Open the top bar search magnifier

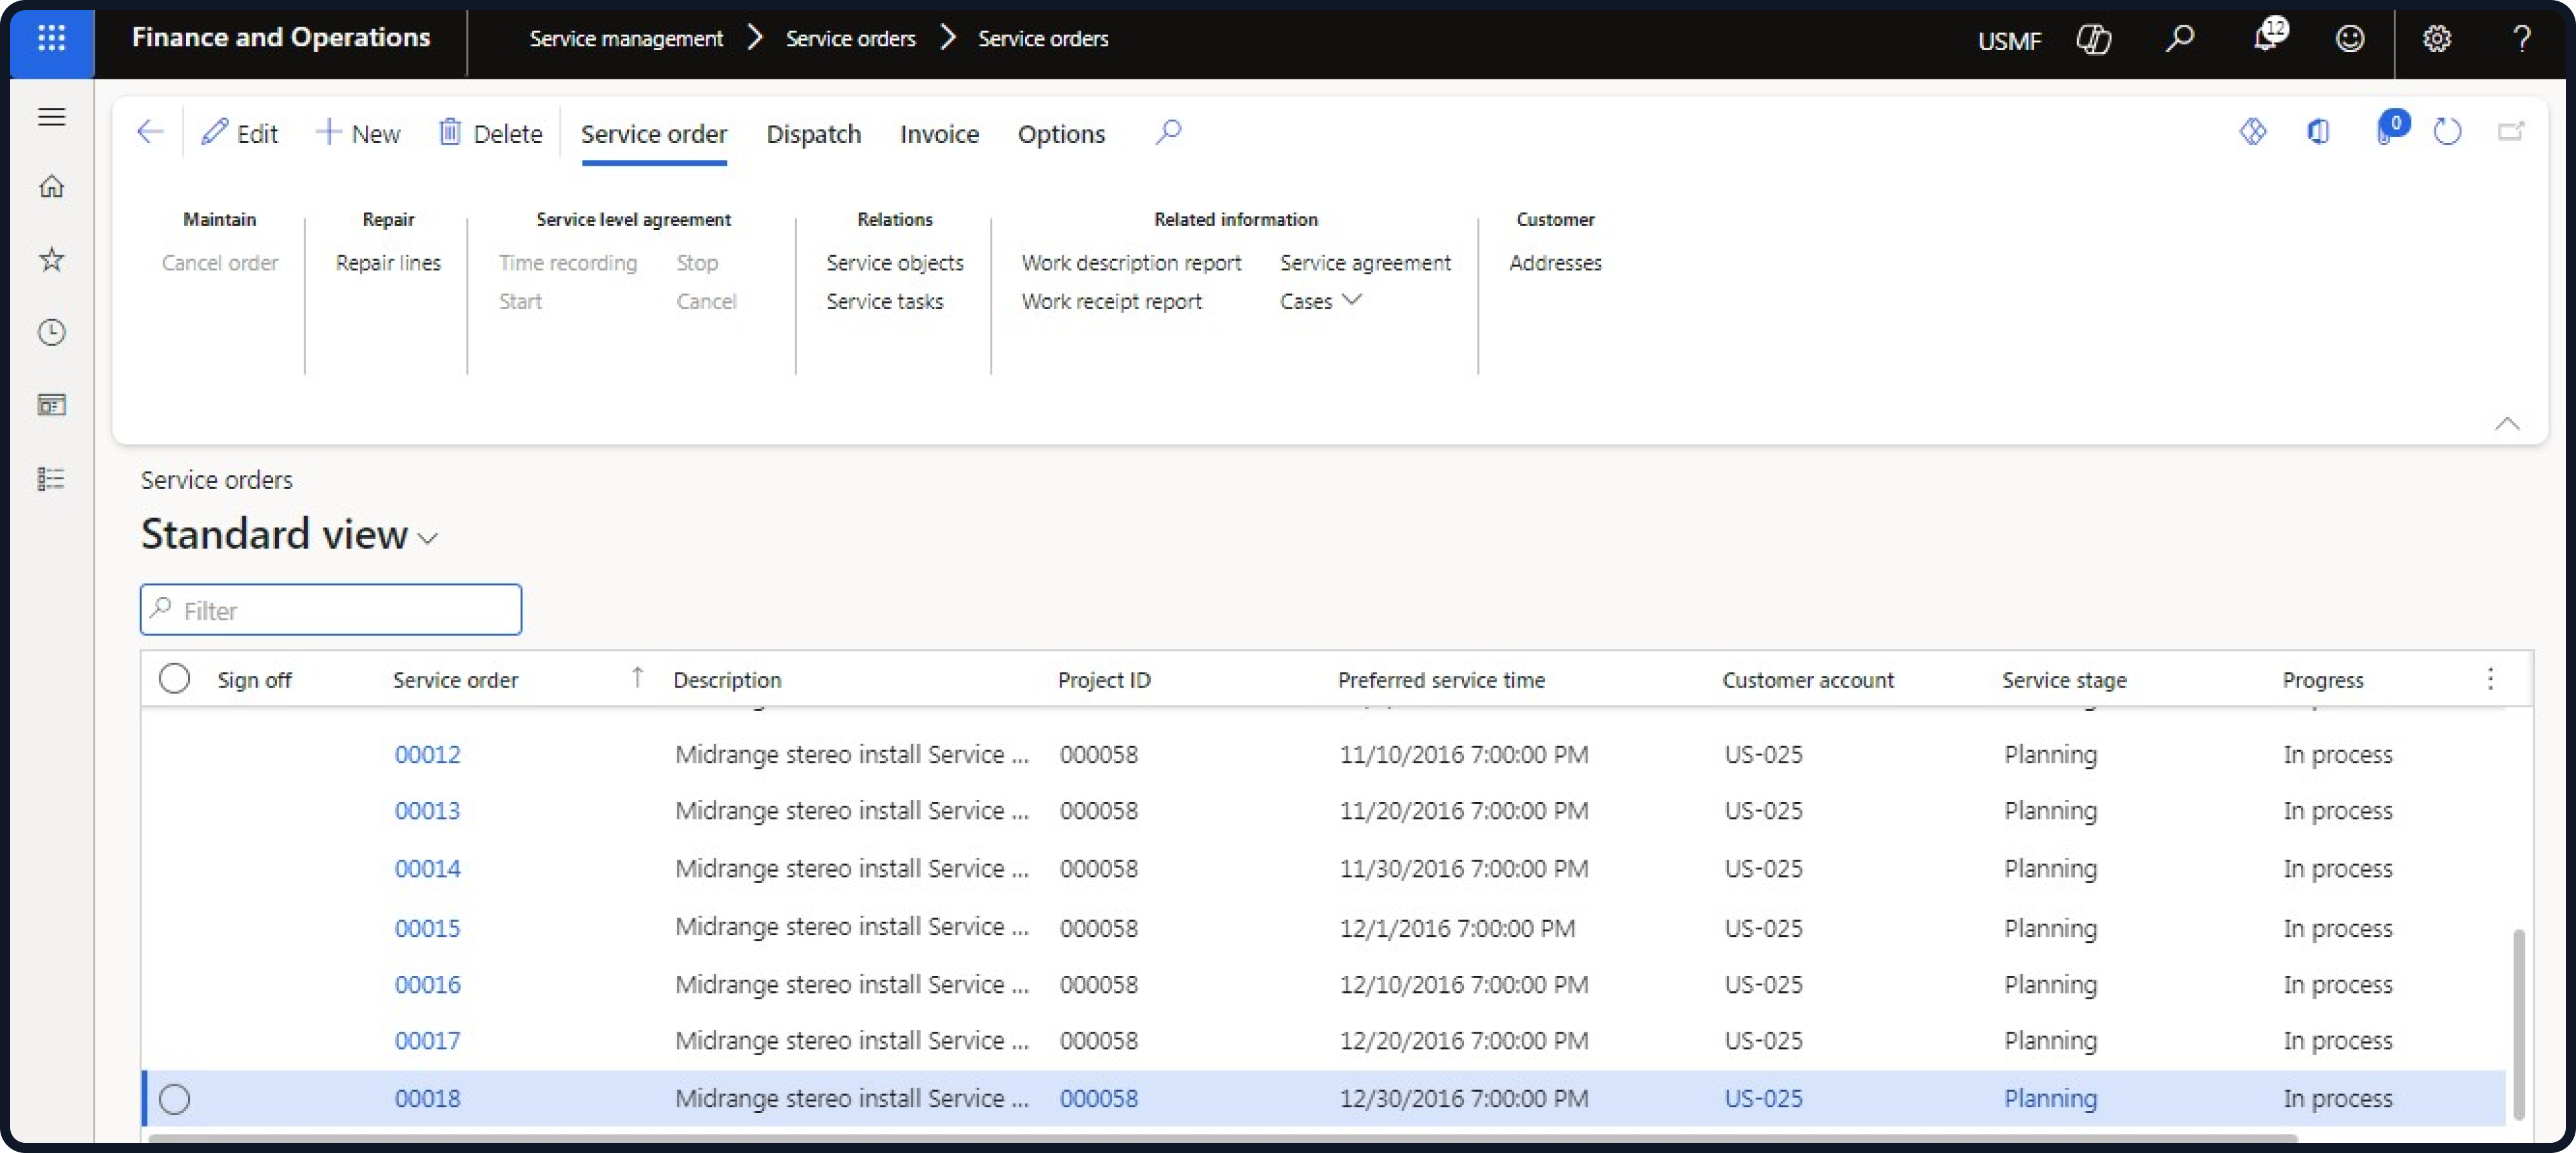point(2179,39)
